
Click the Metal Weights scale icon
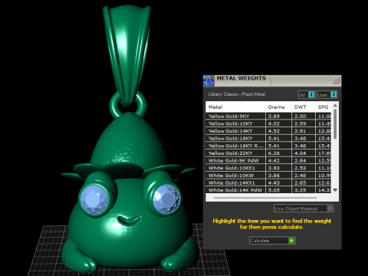tap(209, 80)
